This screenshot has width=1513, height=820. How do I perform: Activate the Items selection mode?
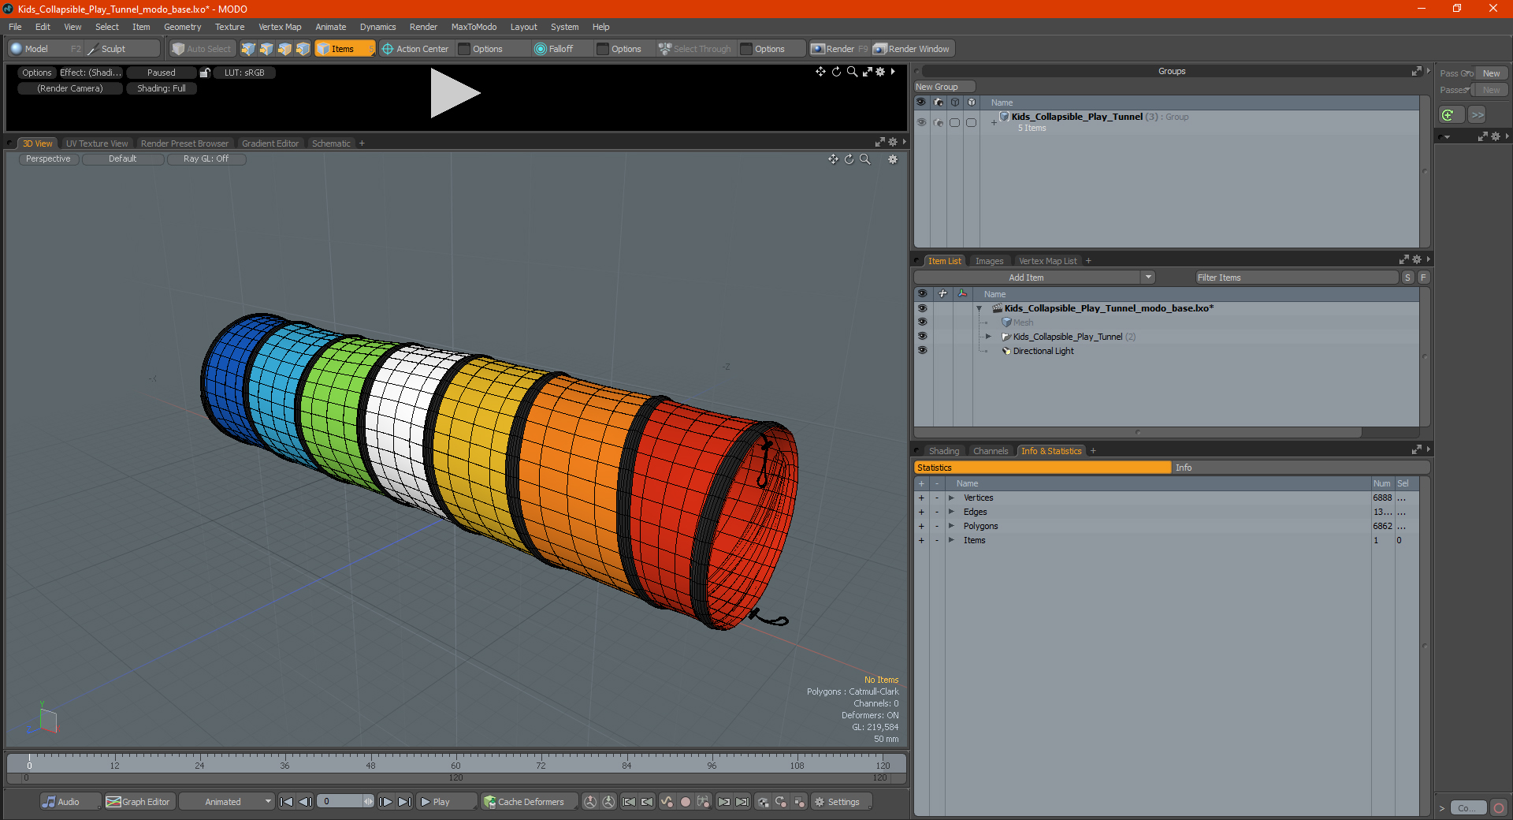pyautogui.click(x=345, y=49)
